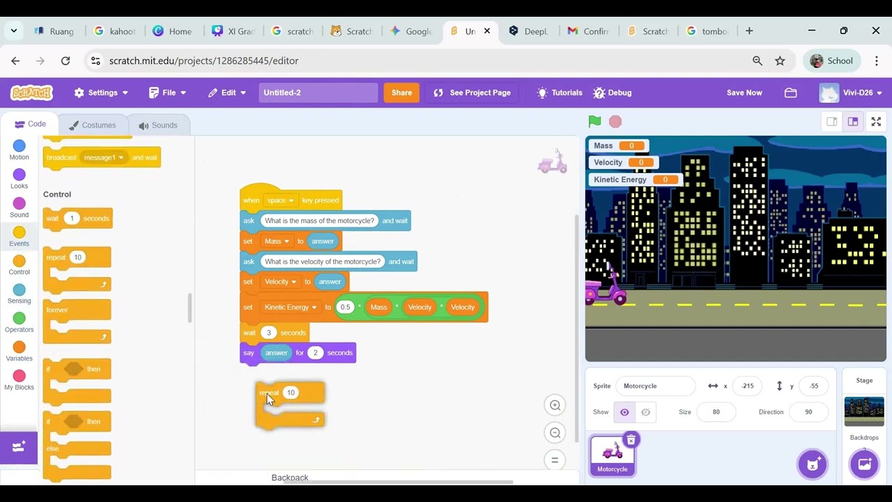892x502 pixels.
Task: Click the Share button
Action: (401, 93)
